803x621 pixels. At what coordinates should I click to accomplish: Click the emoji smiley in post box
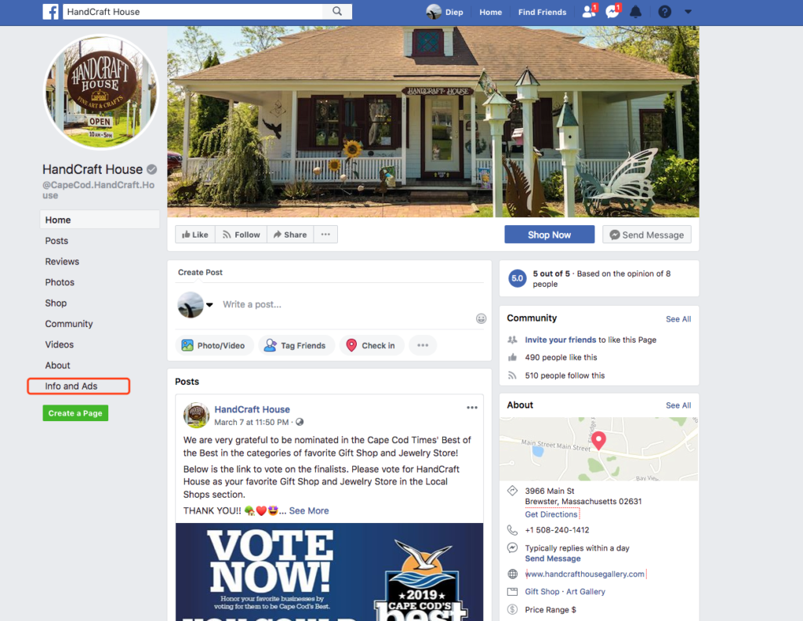481,318
